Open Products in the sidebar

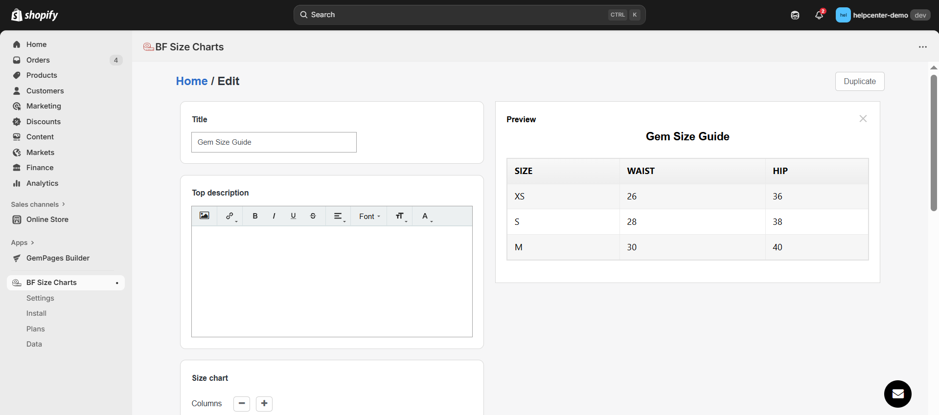(x=42, y=75)
